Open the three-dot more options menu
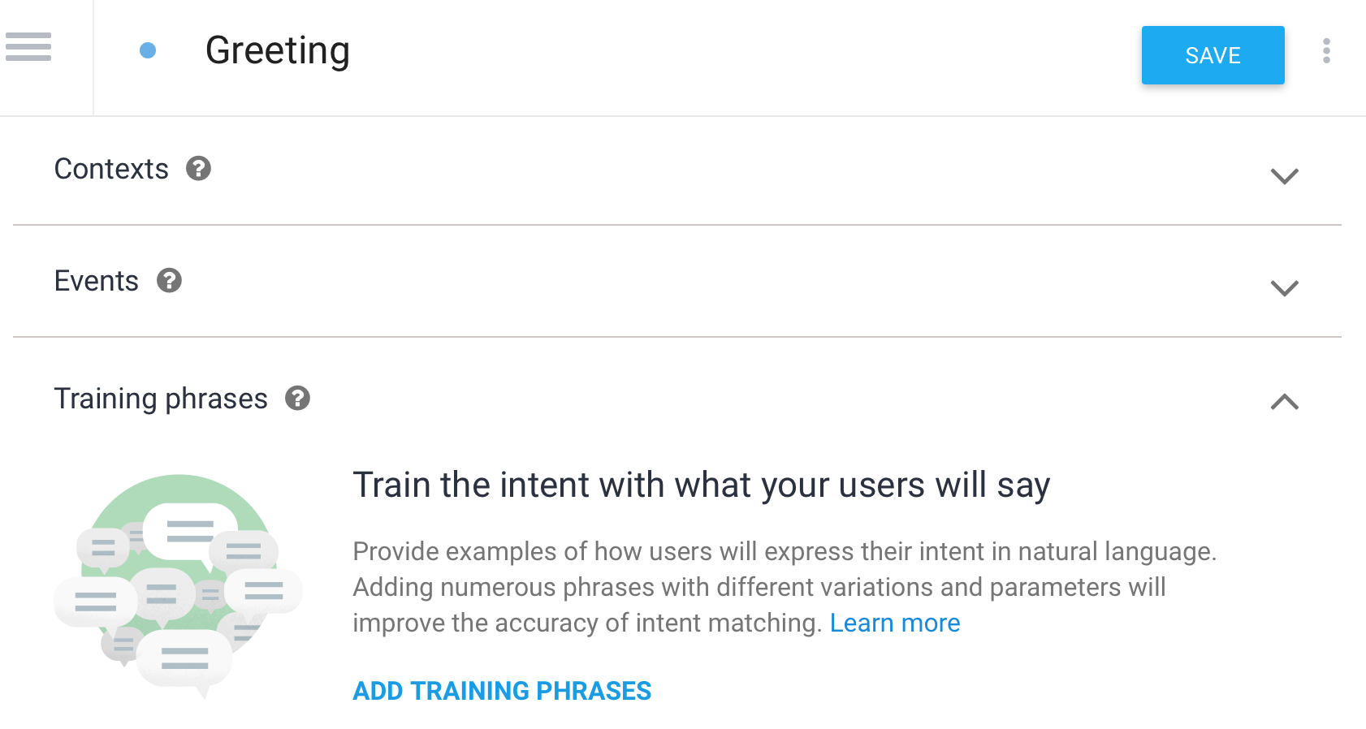 (x=1326, y=50)
